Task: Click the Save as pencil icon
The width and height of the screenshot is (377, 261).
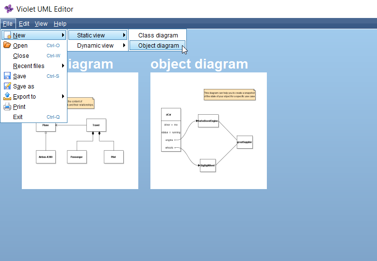Action: click(x=7, y=86)
